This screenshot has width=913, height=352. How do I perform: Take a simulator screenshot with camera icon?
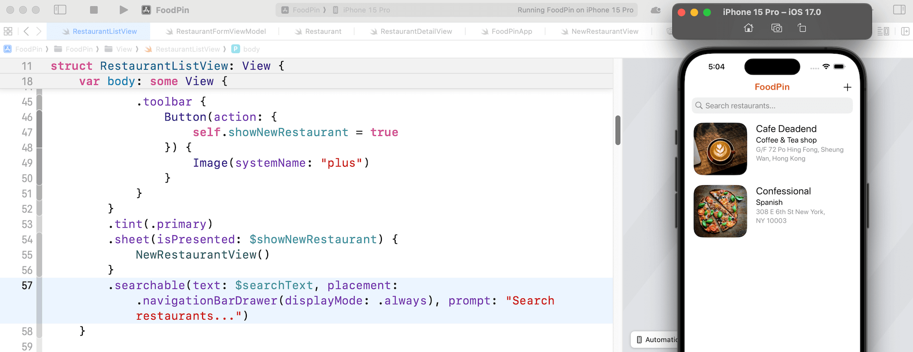[777, 28]
